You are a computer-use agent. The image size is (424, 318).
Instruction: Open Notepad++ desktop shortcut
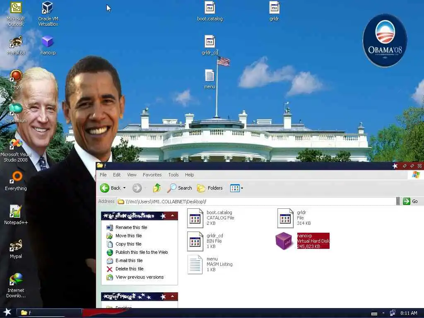[16, 215]
